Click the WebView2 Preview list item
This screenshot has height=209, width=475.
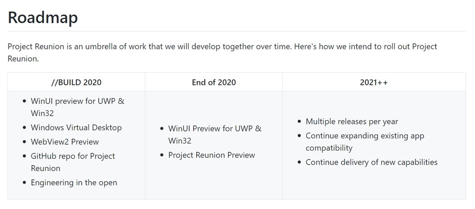pos(65,141)
